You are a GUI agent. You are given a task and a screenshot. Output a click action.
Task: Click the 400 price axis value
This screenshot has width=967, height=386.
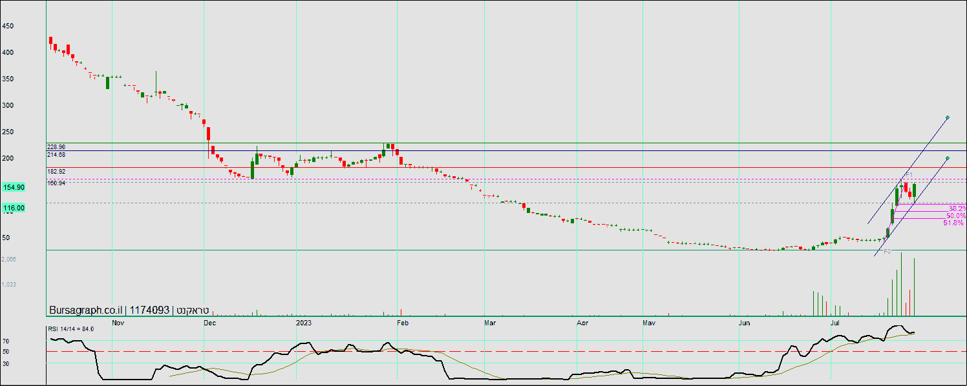point(8,53)
